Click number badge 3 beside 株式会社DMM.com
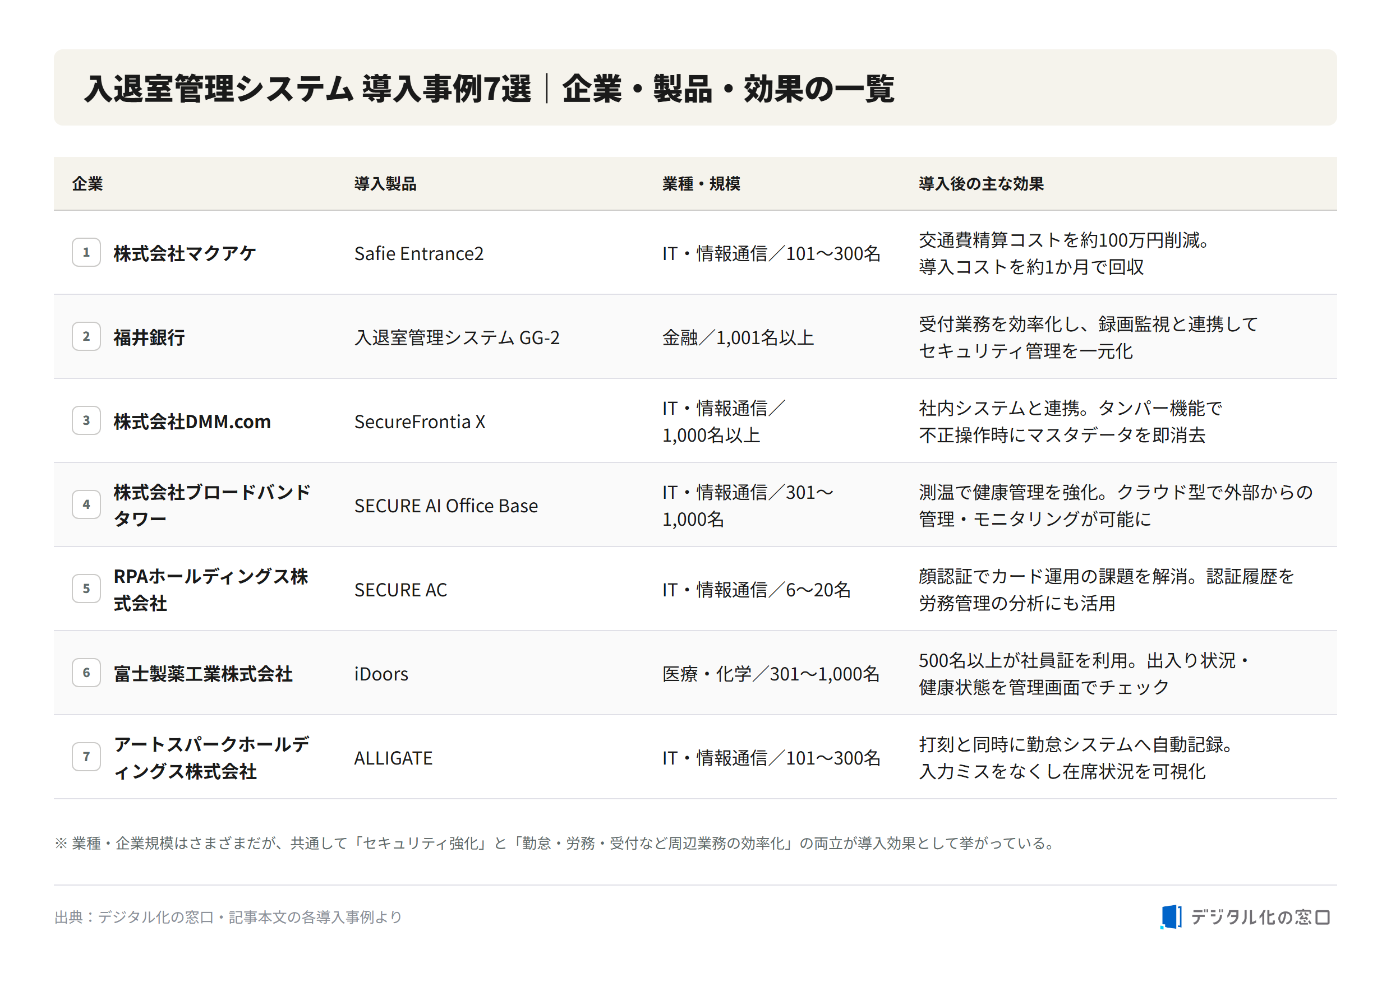1391x982 pixels. pos(86,421)
